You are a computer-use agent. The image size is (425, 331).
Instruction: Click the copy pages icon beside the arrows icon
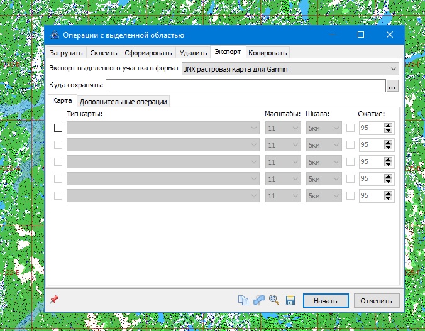coord(243,300)
